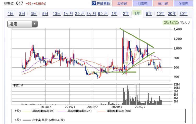
Task: Show the 2年 chart
Action: [x=126, y=14]
